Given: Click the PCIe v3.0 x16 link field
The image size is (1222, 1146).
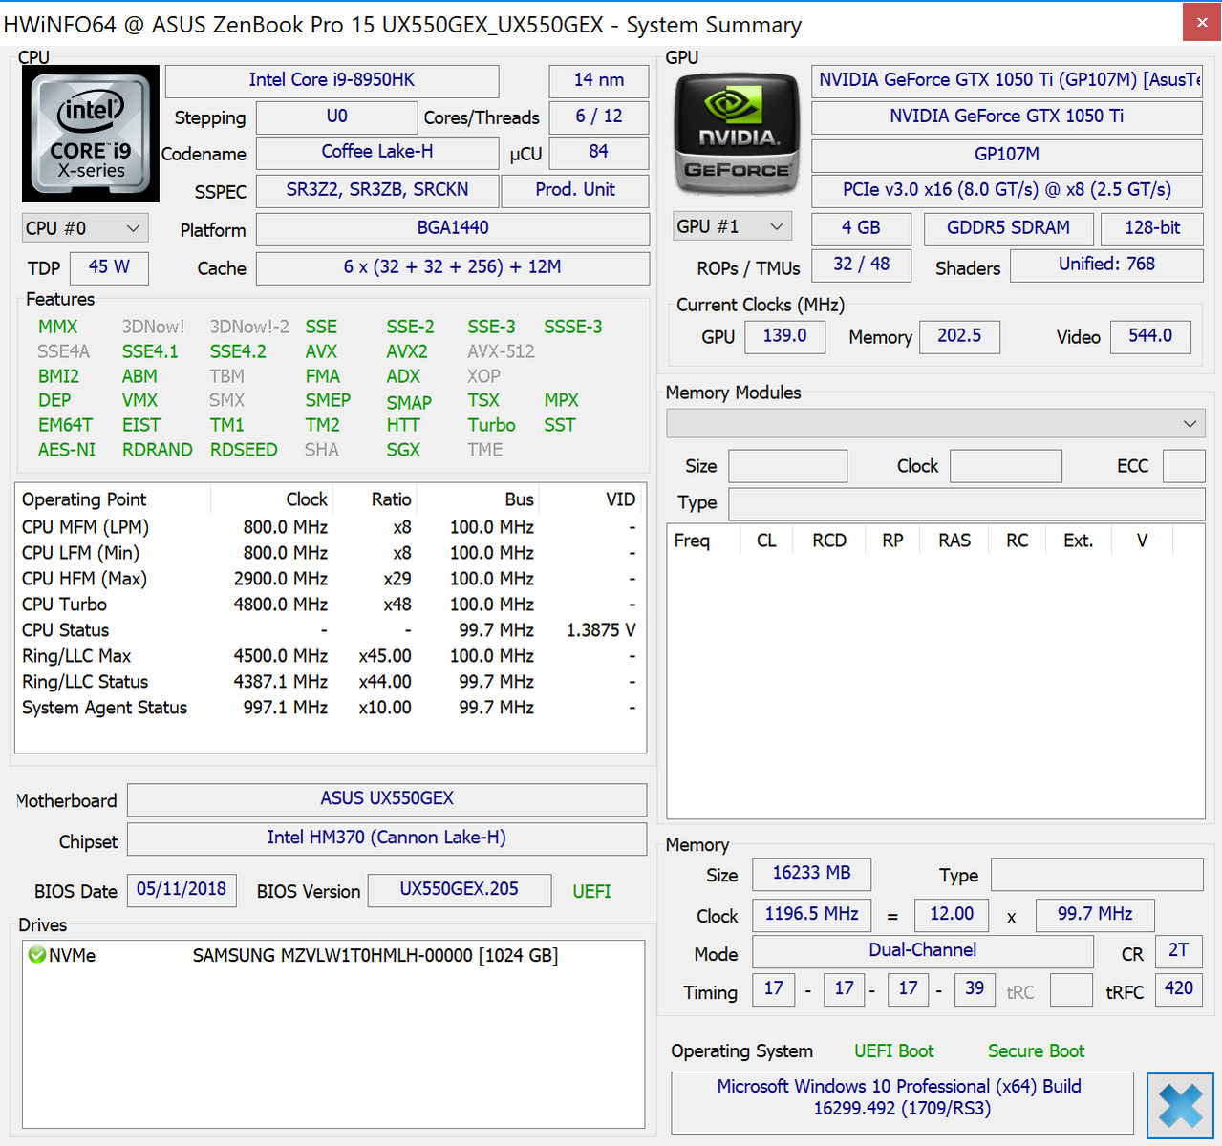Looking at the screenshot, I should point(1007,190).
